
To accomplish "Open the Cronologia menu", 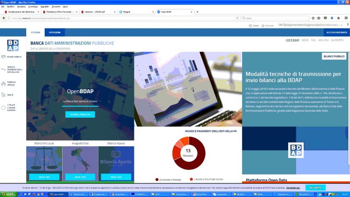I will 33,7.
